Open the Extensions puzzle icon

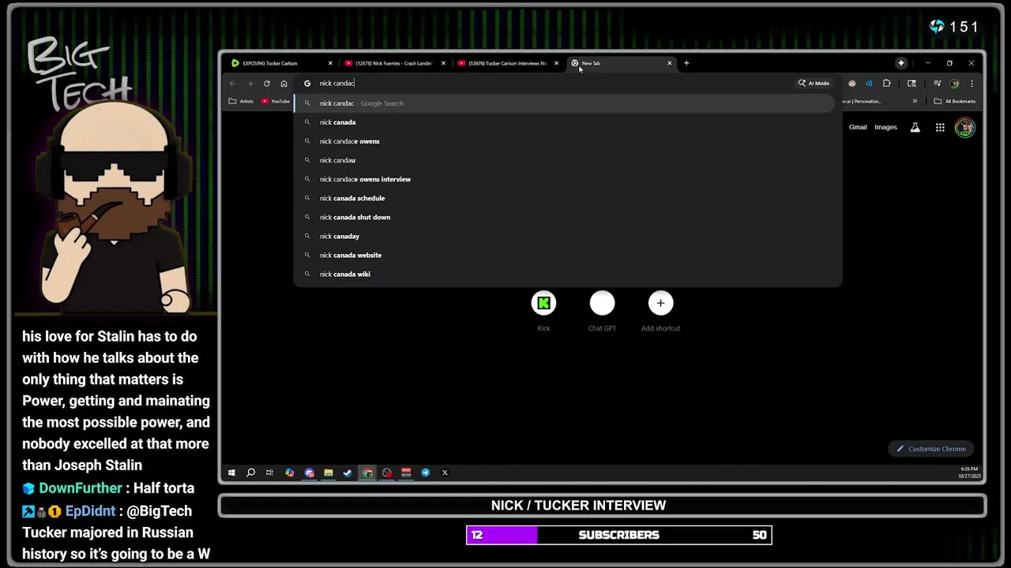click(886, 83)
